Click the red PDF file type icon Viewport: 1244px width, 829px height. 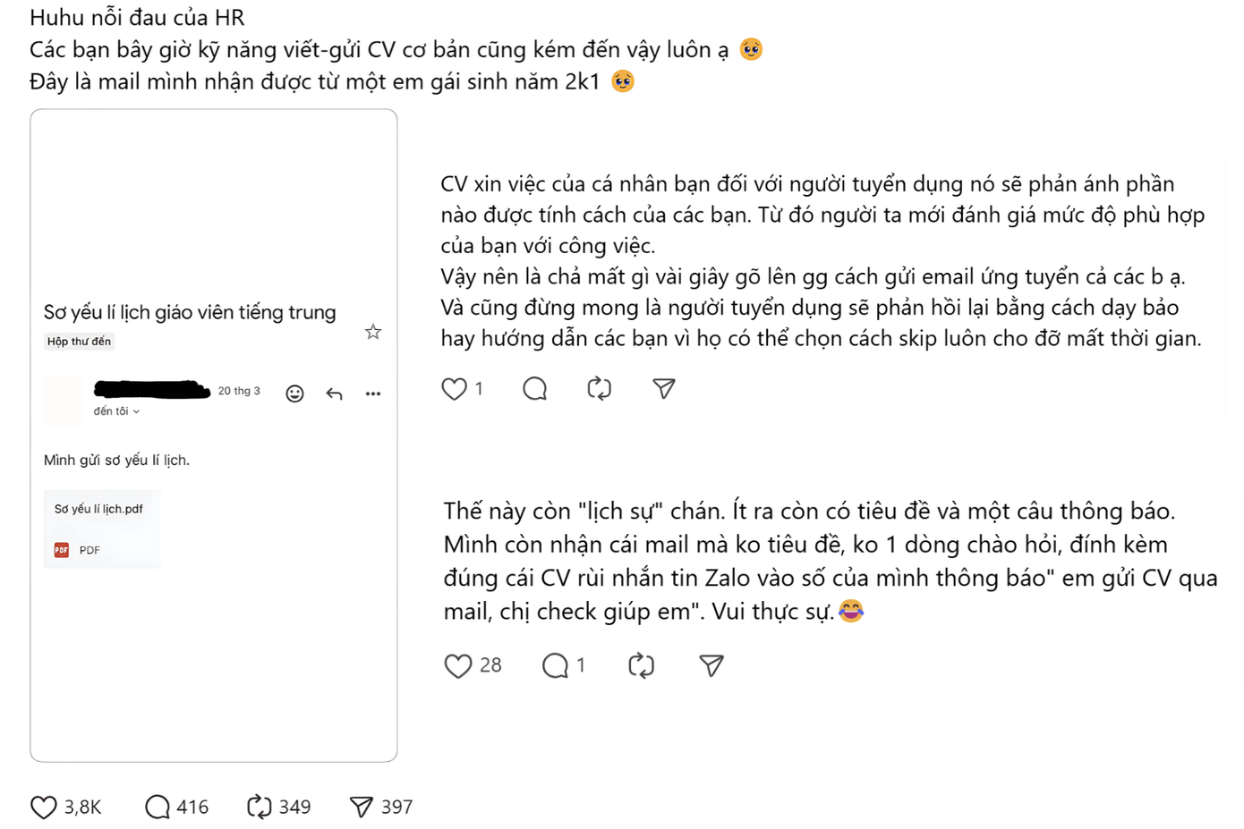pos(61,549)
